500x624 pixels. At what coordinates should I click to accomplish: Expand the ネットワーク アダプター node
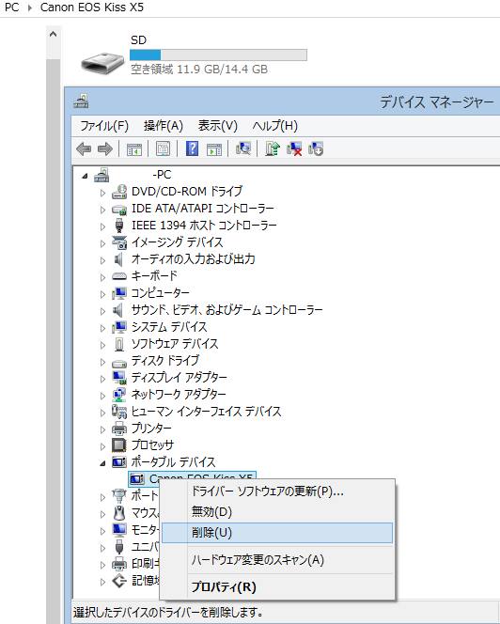click(x=102, y=396)
